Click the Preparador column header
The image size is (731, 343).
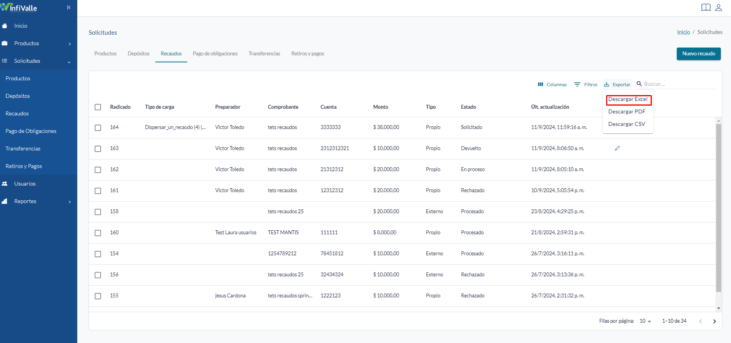point(228,107)
